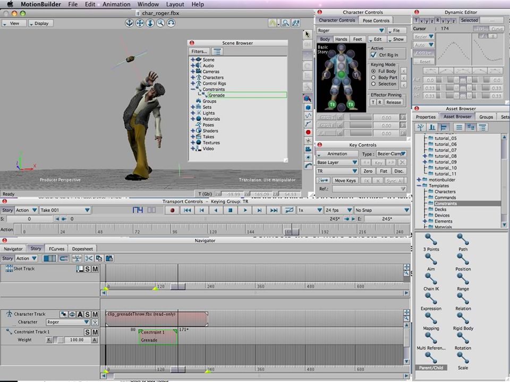Select the Rigid Body constraint icon
Image resolution: width=510 pixels, height=382 pixels.
(463, 318)
